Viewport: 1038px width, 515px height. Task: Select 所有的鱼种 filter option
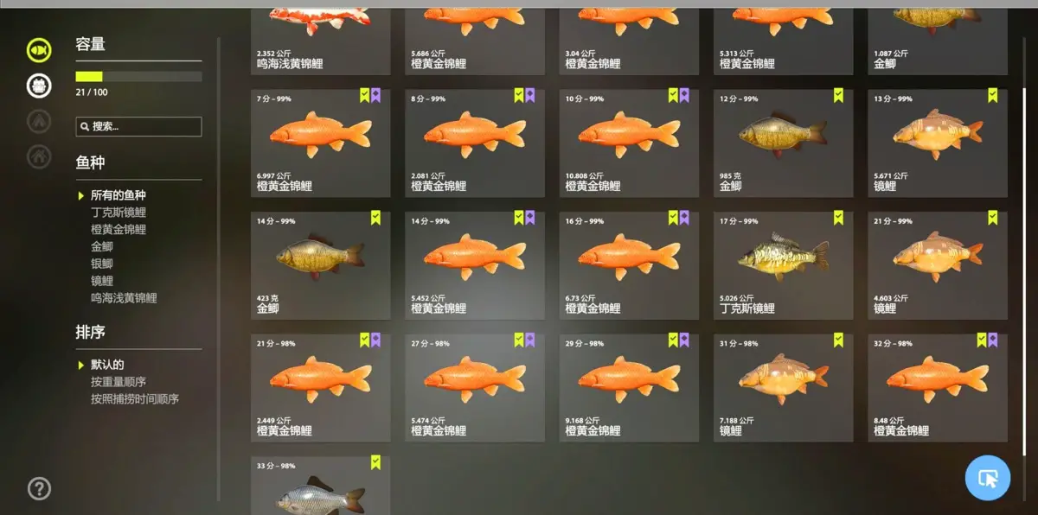(118, 195)
